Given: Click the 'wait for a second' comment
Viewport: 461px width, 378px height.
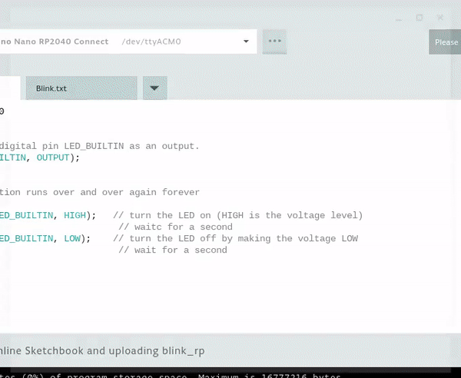Looking at the screenshot, I should coord(171,250).
